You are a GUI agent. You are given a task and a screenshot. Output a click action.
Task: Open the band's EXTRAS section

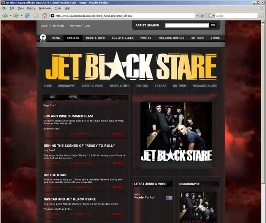pos(160,86)
